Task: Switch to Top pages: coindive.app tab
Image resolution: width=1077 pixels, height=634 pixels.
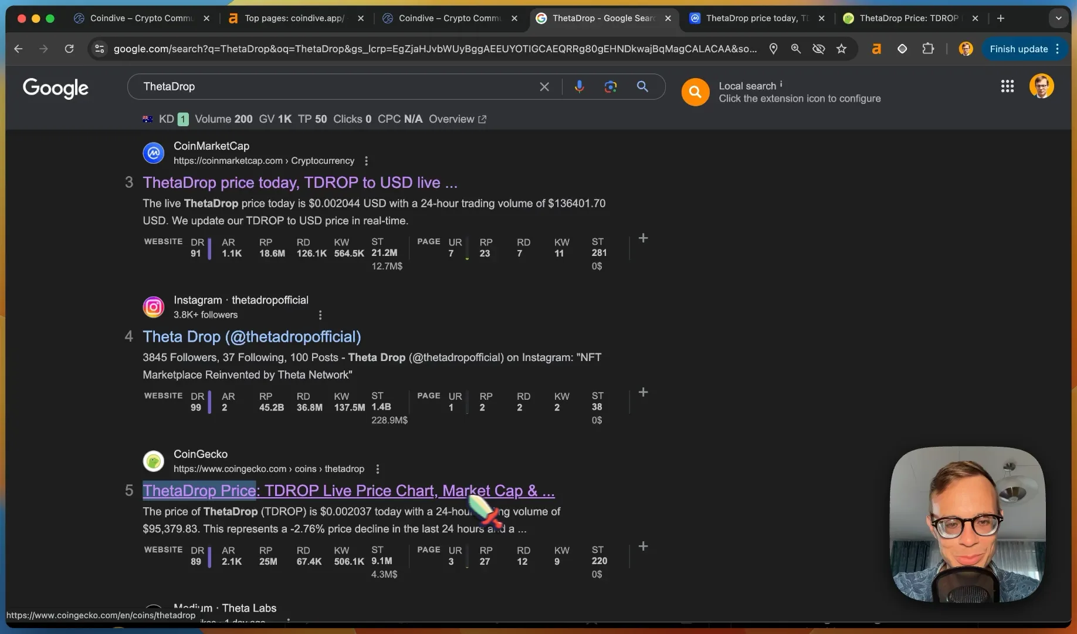Action: point(295,18)
